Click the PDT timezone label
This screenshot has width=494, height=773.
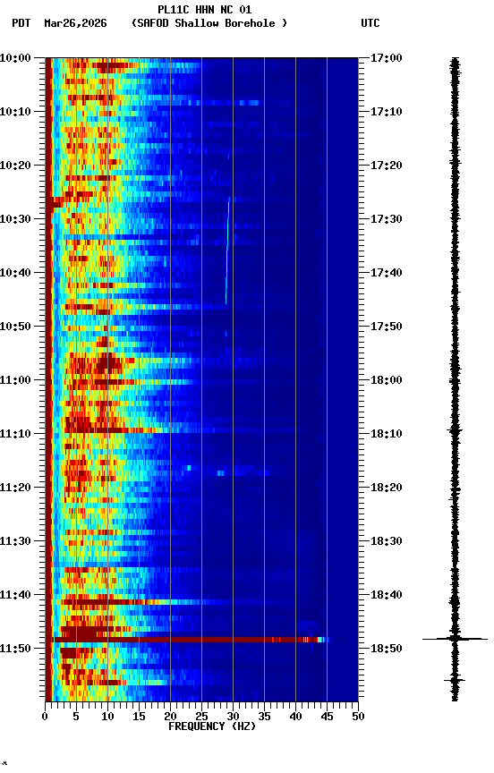pyautogui.click(x=21, y=23)
